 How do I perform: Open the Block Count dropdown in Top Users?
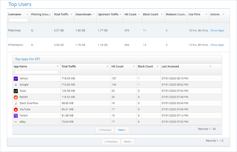click(x=162, y=14)
